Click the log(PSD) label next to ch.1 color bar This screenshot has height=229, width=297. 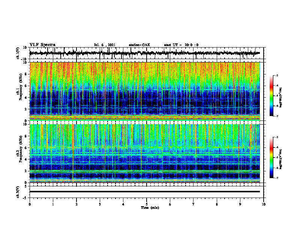tap(281, 98)
